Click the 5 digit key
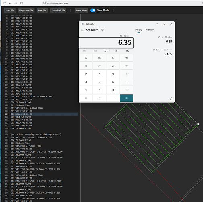Image resolution: width=203 pixels, height=202 pixels. point(99,82)
